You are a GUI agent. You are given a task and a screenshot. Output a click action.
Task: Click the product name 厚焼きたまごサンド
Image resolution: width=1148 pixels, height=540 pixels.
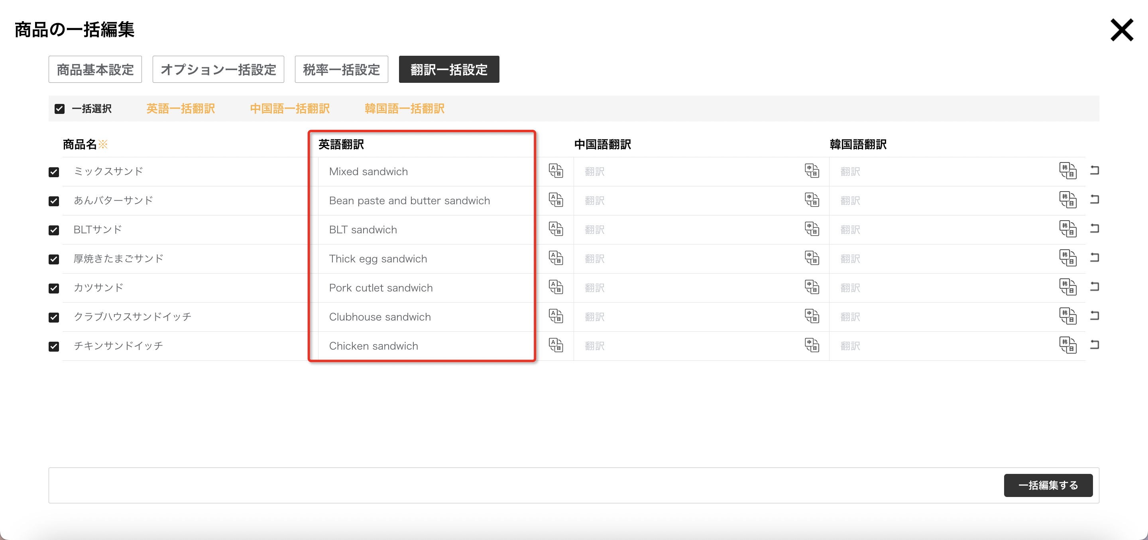tap(118, 258)
